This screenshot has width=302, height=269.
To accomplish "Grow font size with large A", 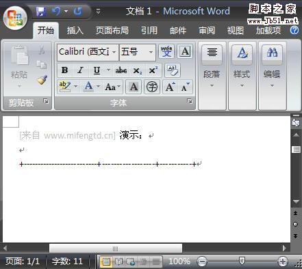I will [171, 87].
